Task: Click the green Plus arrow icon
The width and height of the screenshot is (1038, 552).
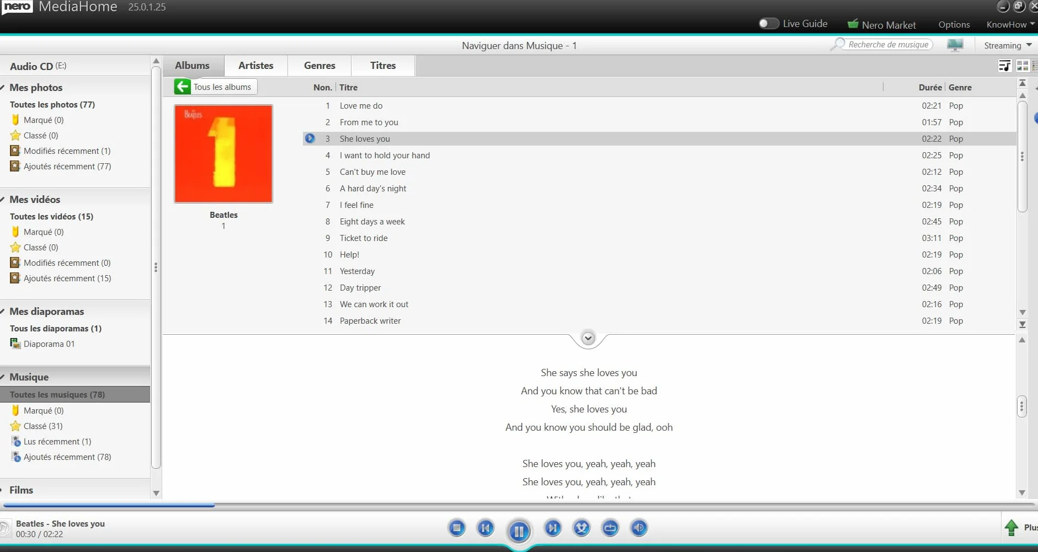Action: click(1012, 528)
